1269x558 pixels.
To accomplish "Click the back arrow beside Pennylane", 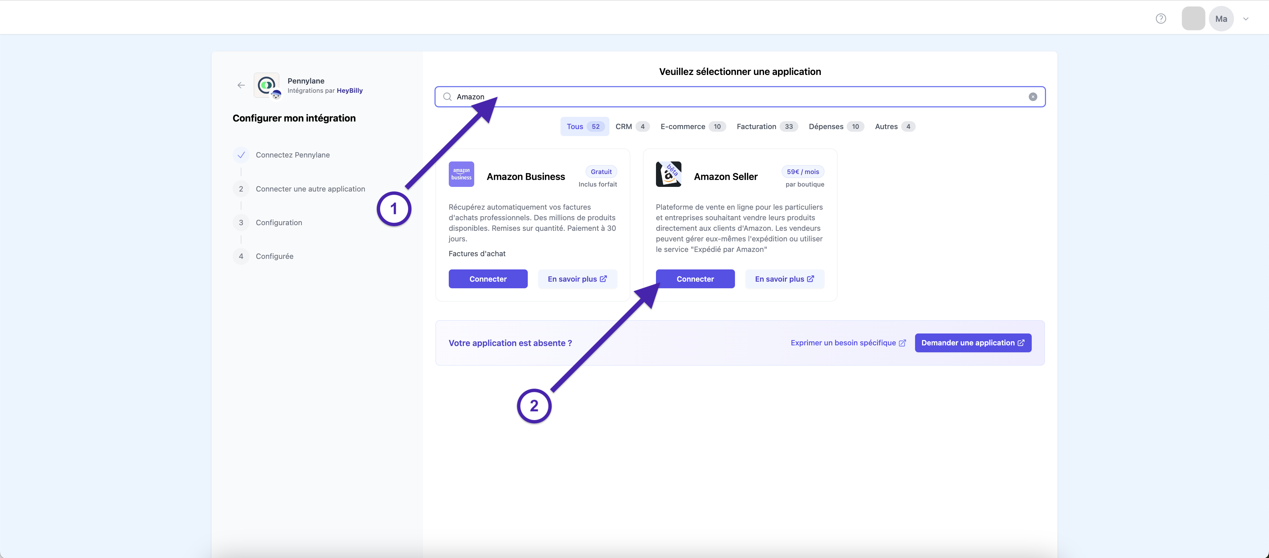I will 241,85.
